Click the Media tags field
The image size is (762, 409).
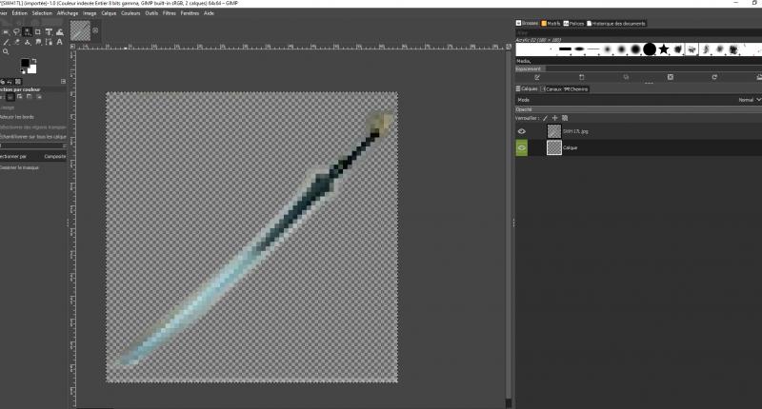(638, 61)
